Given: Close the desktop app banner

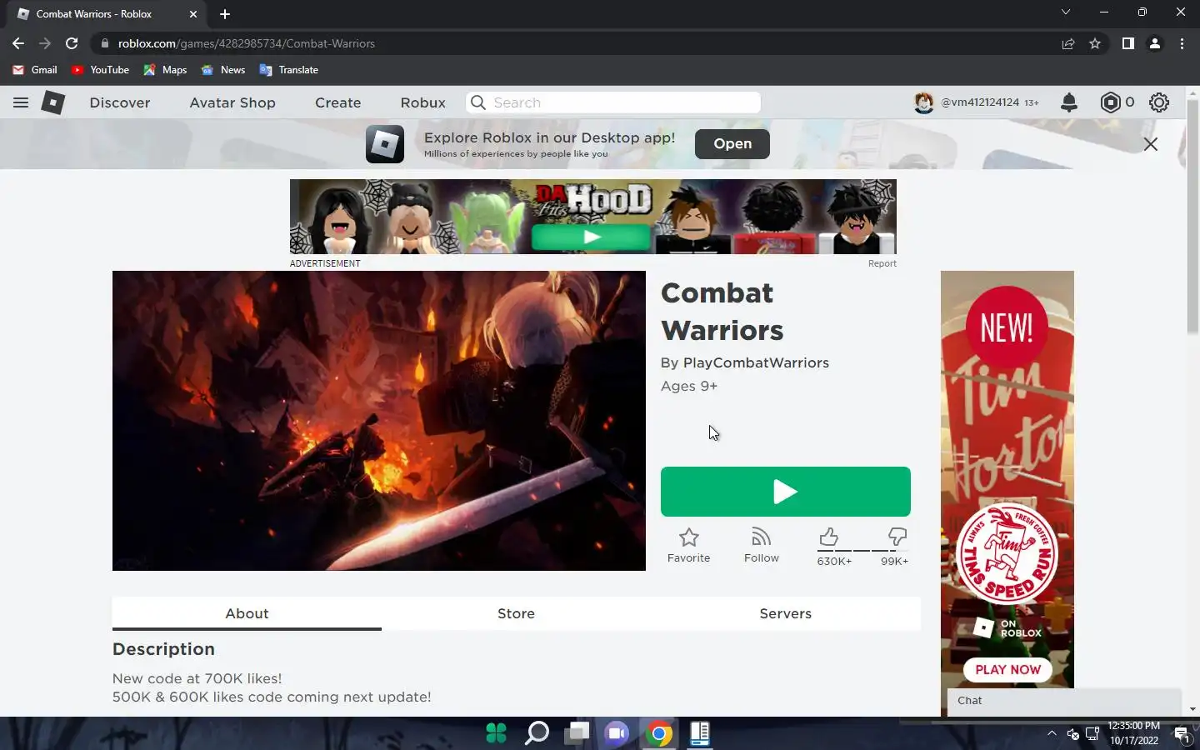Looking at the screenshot, I should (1151, 144).
